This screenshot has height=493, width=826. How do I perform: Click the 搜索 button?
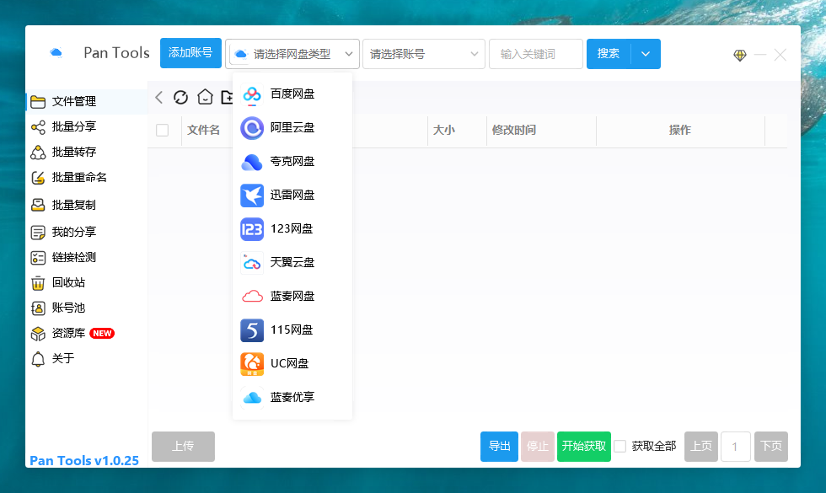pyautogui.click(x=609, y=54)
